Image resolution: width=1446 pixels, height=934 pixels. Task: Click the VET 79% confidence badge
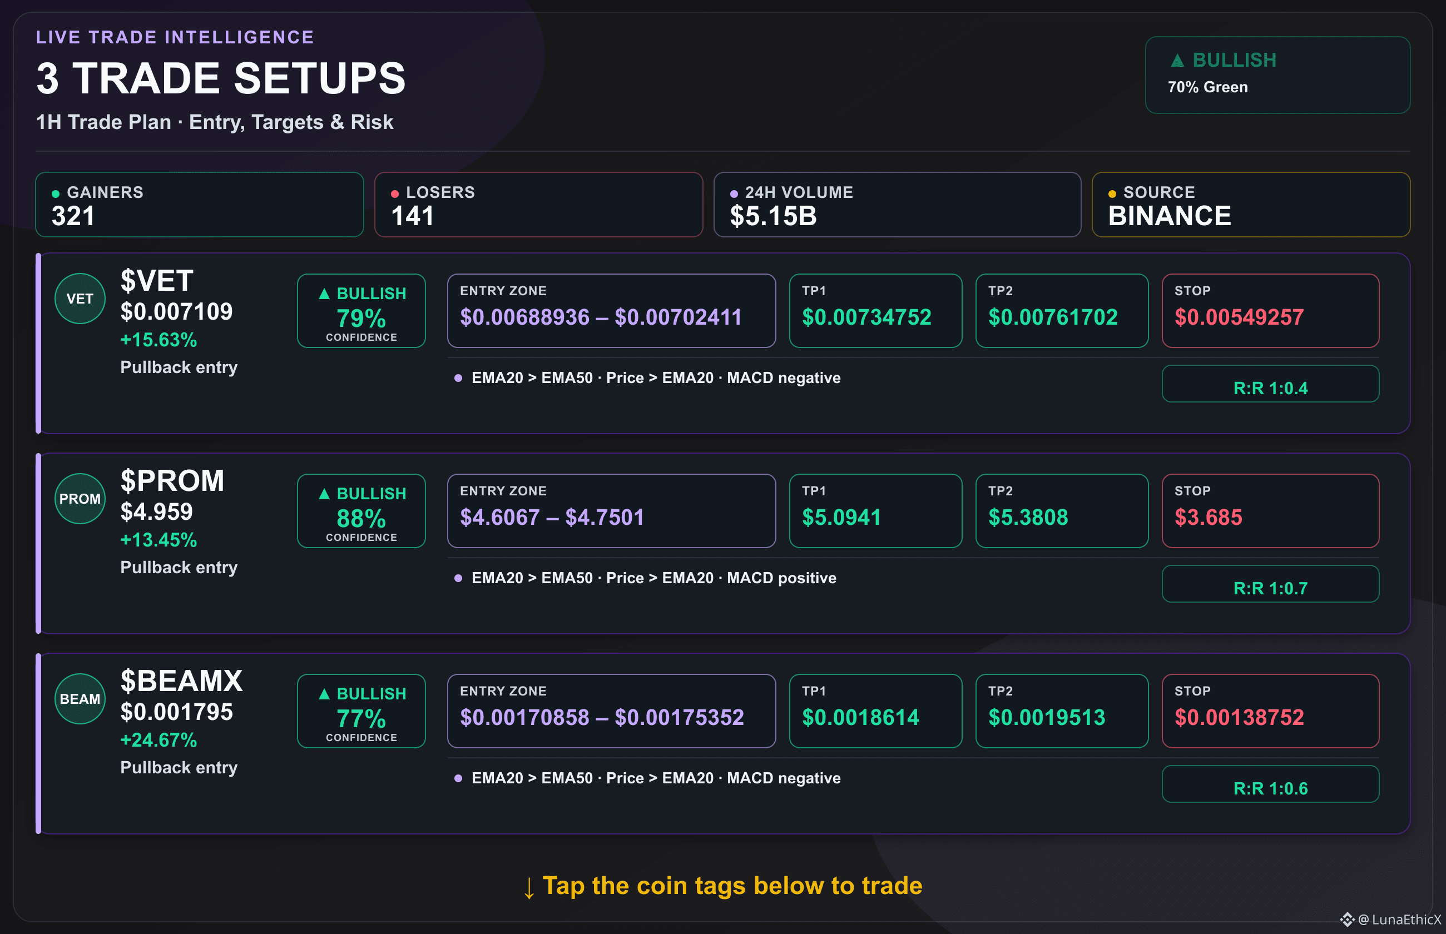[x=361, y=311]
